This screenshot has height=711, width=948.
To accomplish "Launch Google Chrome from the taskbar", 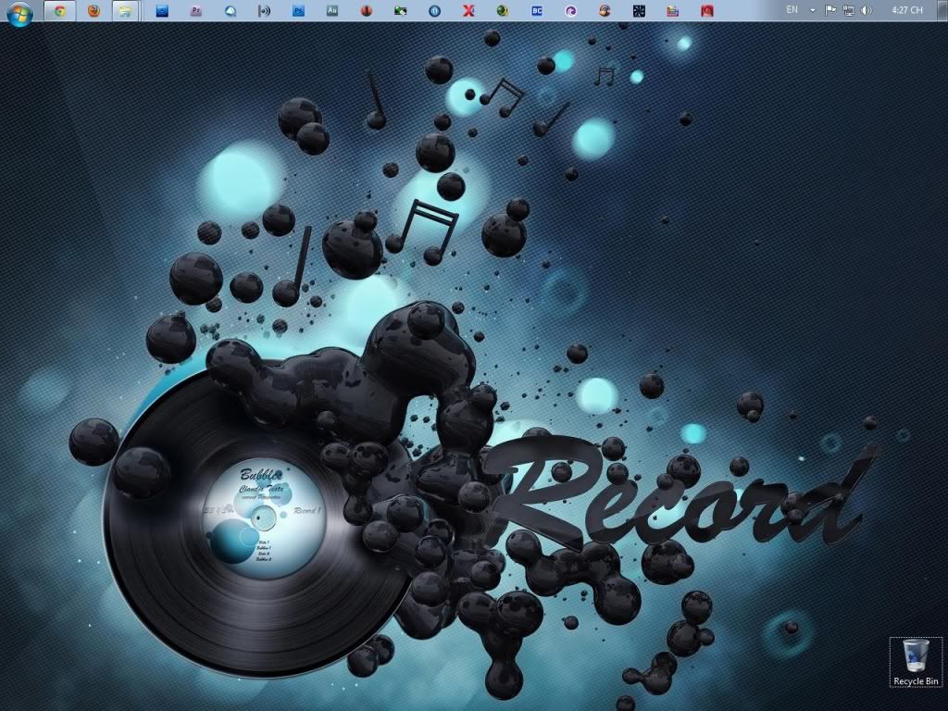I will [60, 11].
